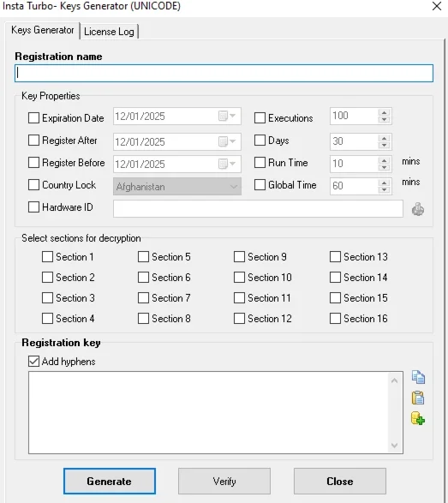Screen dimensions: 448x503
Task: Decrease Run Time minutes spinner
Action: coord(384,167)
